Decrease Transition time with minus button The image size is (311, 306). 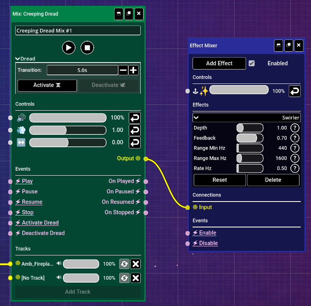click(123, 70)
